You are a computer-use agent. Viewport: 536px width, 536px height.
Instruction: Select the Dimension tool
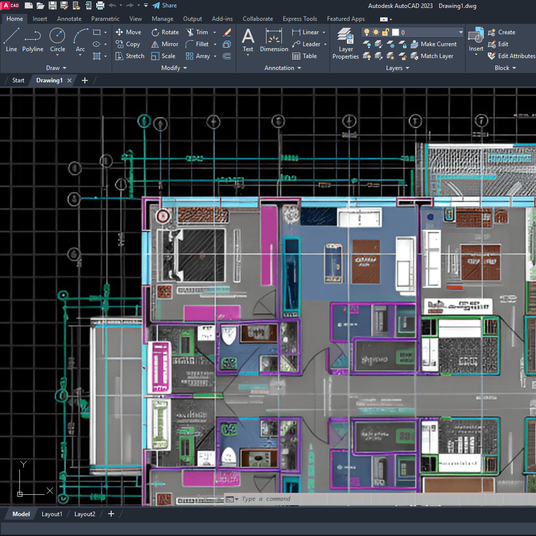[274, 40]
